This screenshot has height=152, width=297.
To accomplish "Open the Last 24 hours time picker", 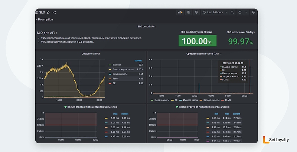I will 215,12.
